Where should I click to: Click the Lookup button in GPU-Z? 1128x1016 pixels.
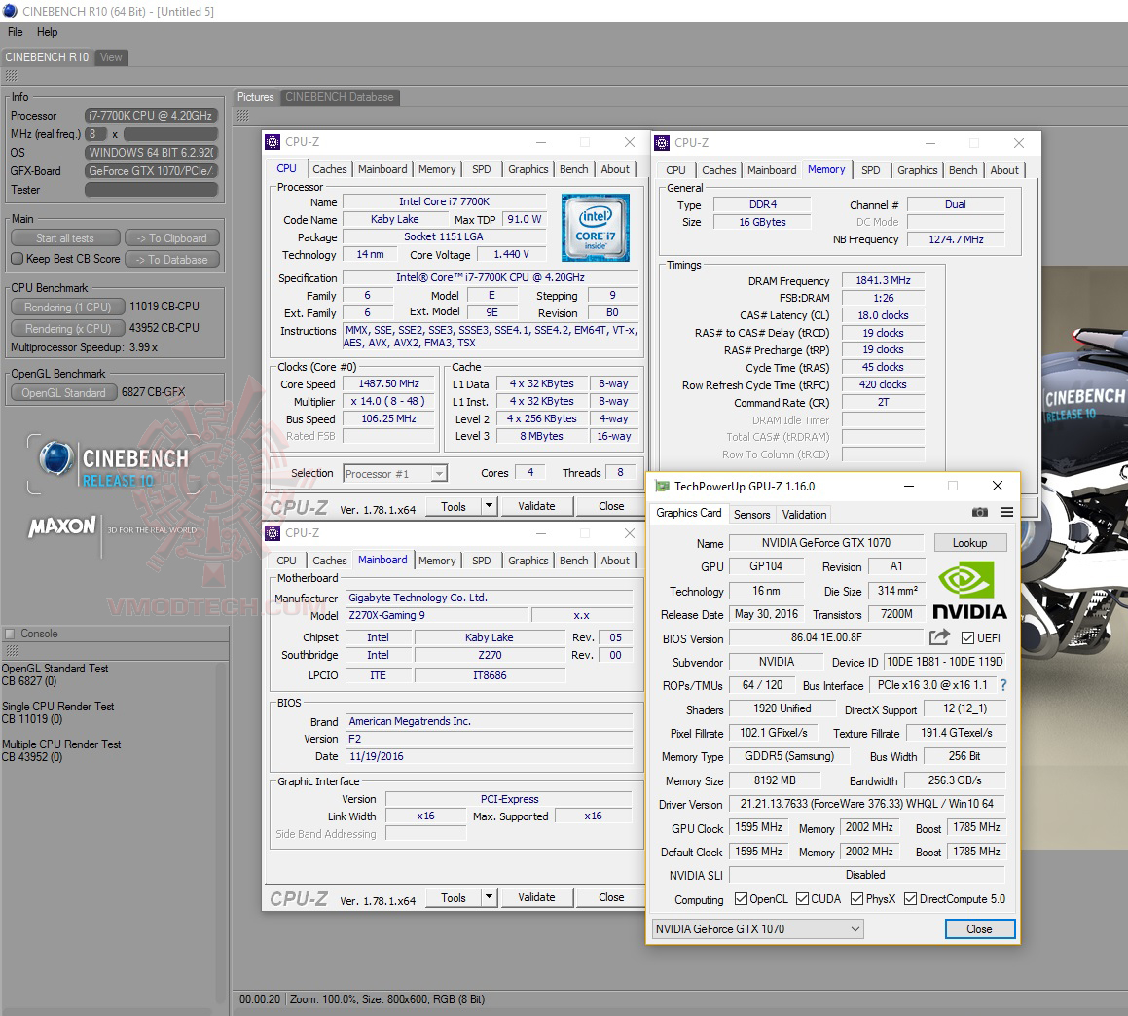[969, 542]
